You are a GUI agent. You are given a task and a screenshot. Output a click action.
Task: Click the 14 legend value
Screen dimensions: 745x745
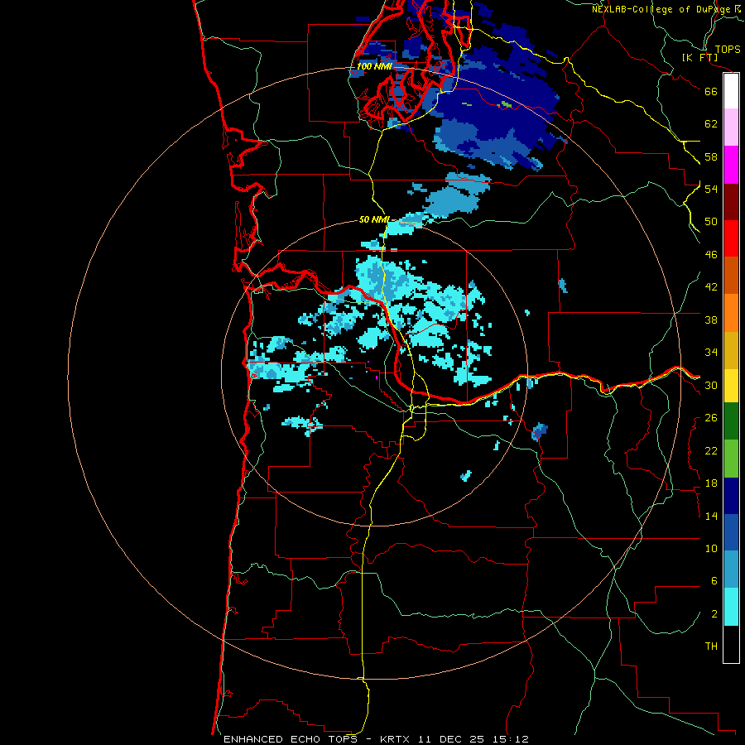pyautogui.click(x=711, y=516)
